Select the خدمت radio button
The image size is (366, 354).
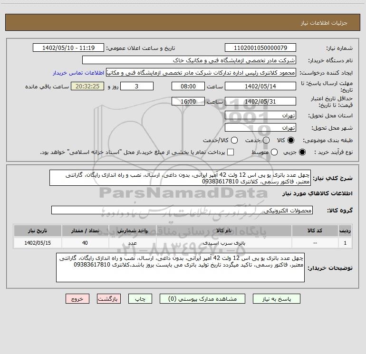pyautogui.click(x=266, y=140)
